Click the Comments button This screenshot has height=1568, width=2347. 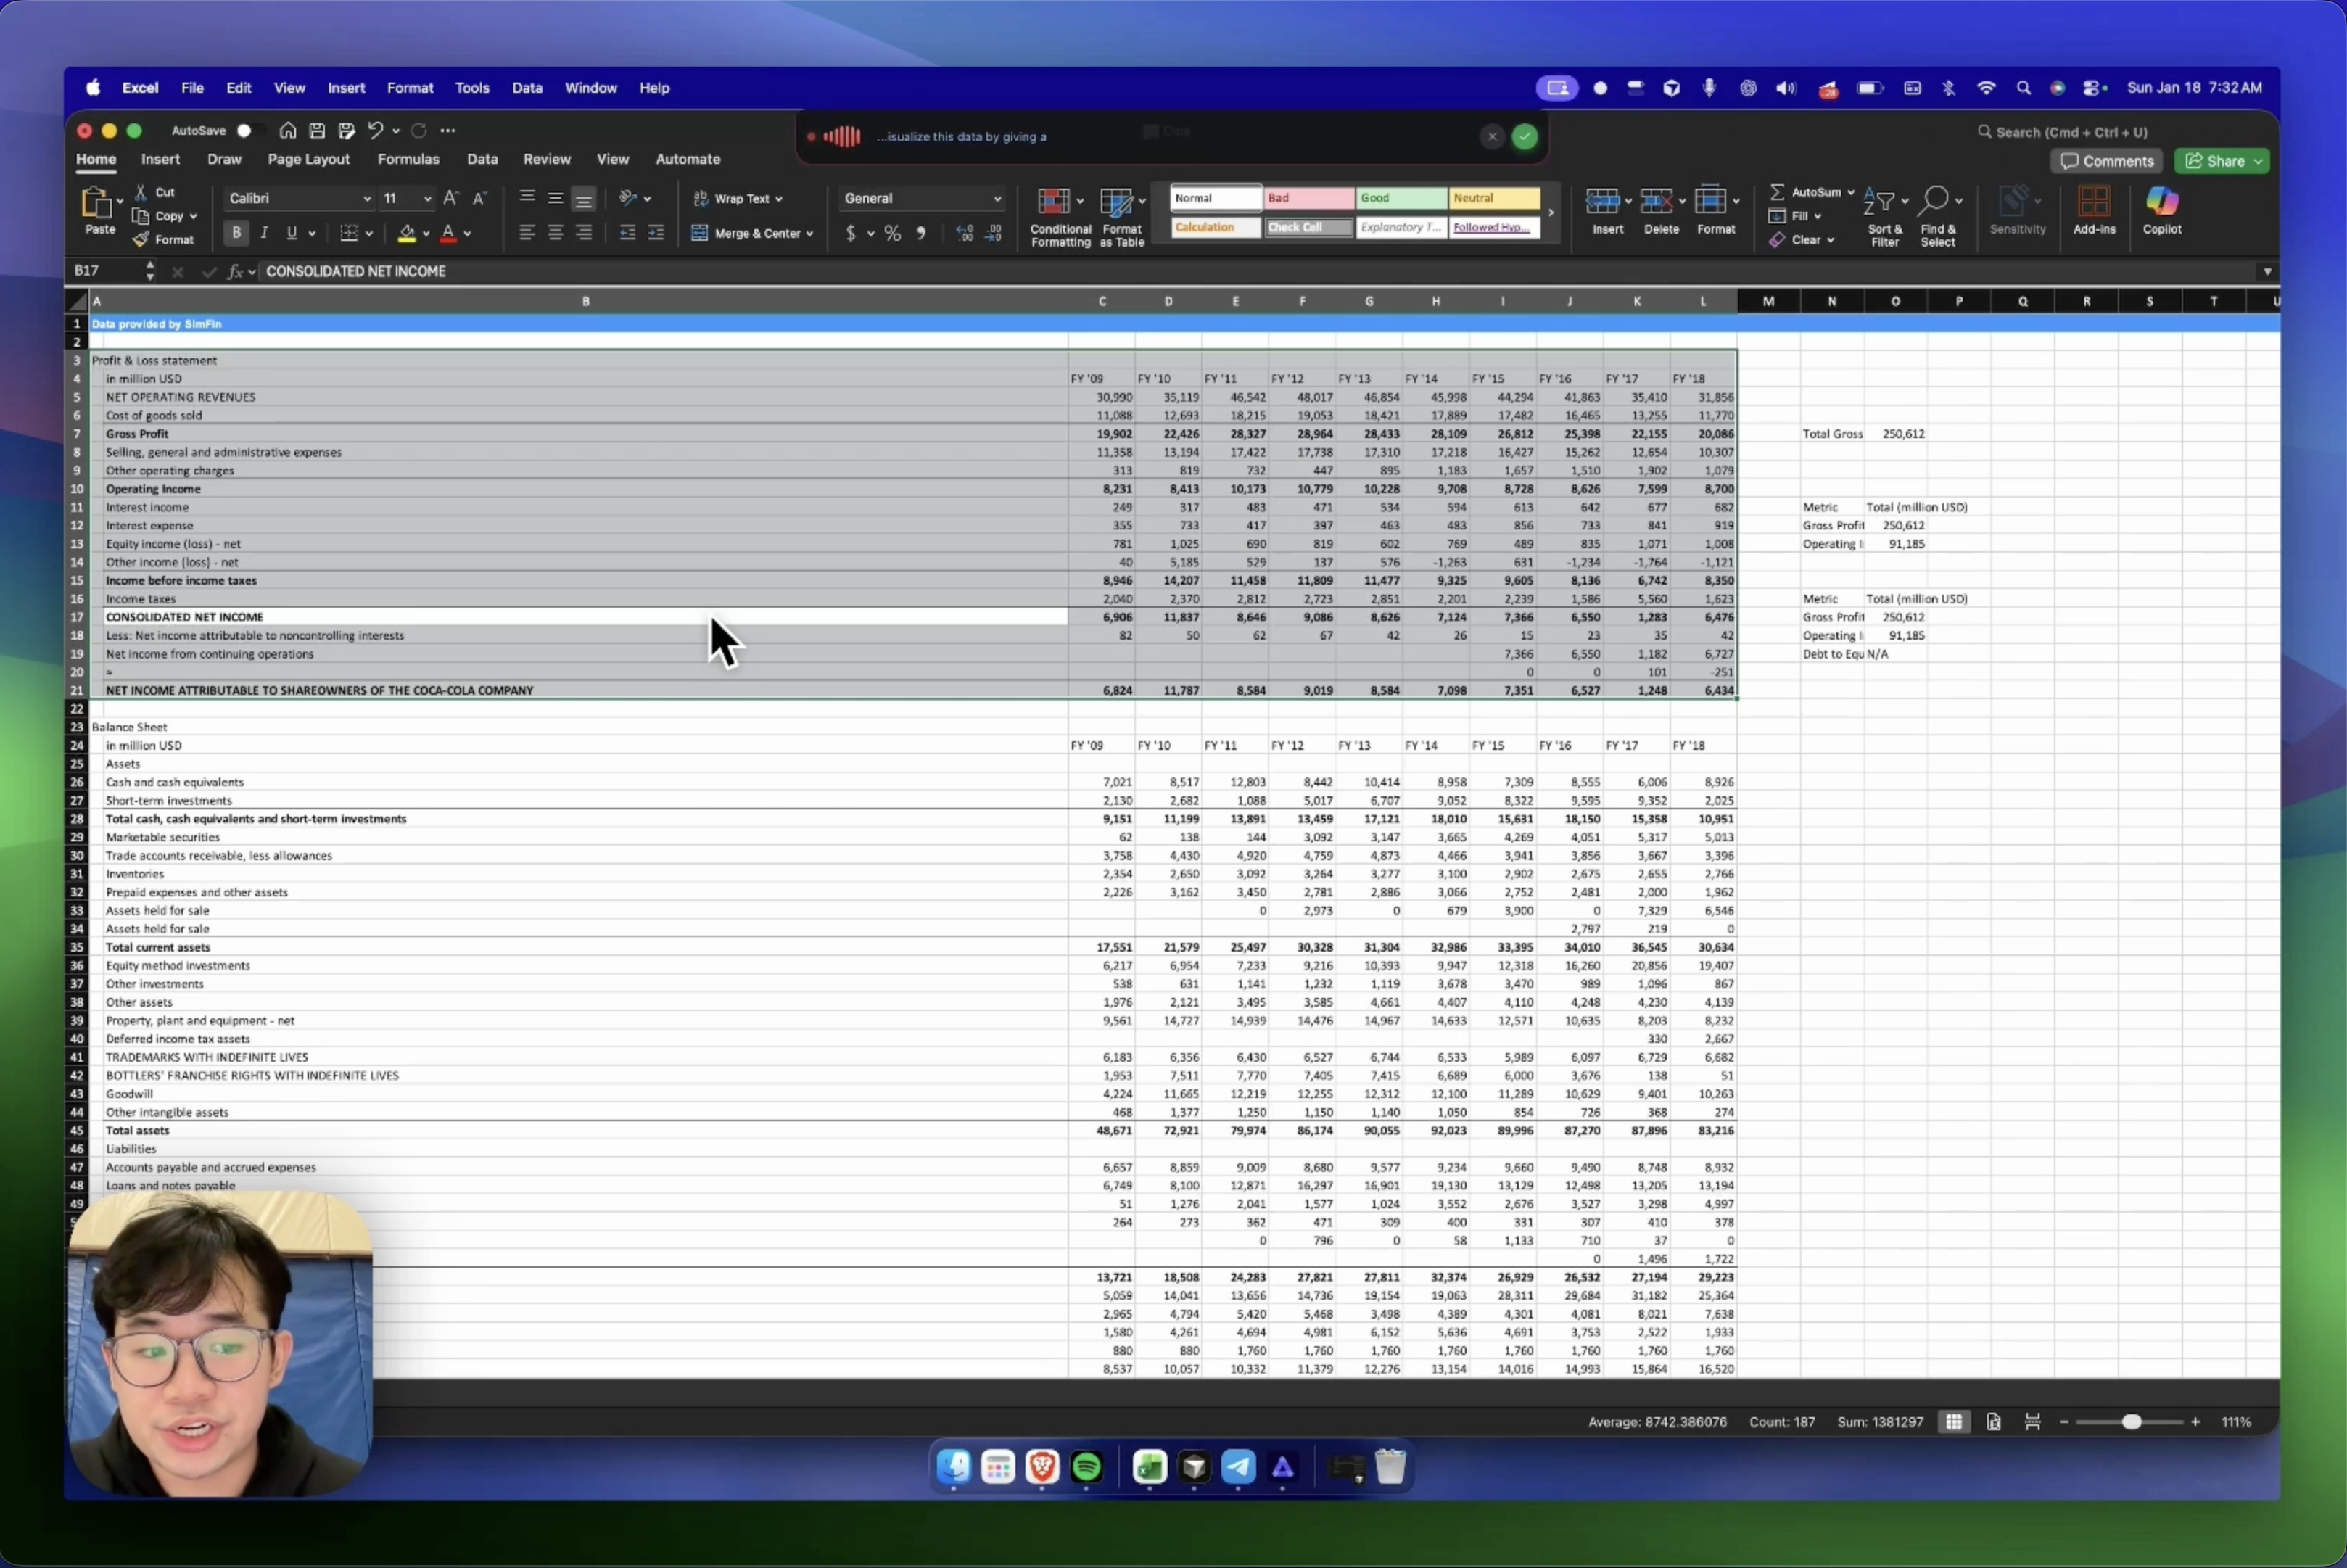(x=2106, y=161)
